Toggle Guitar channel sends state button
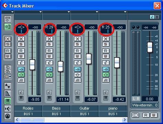 point(77,80)
